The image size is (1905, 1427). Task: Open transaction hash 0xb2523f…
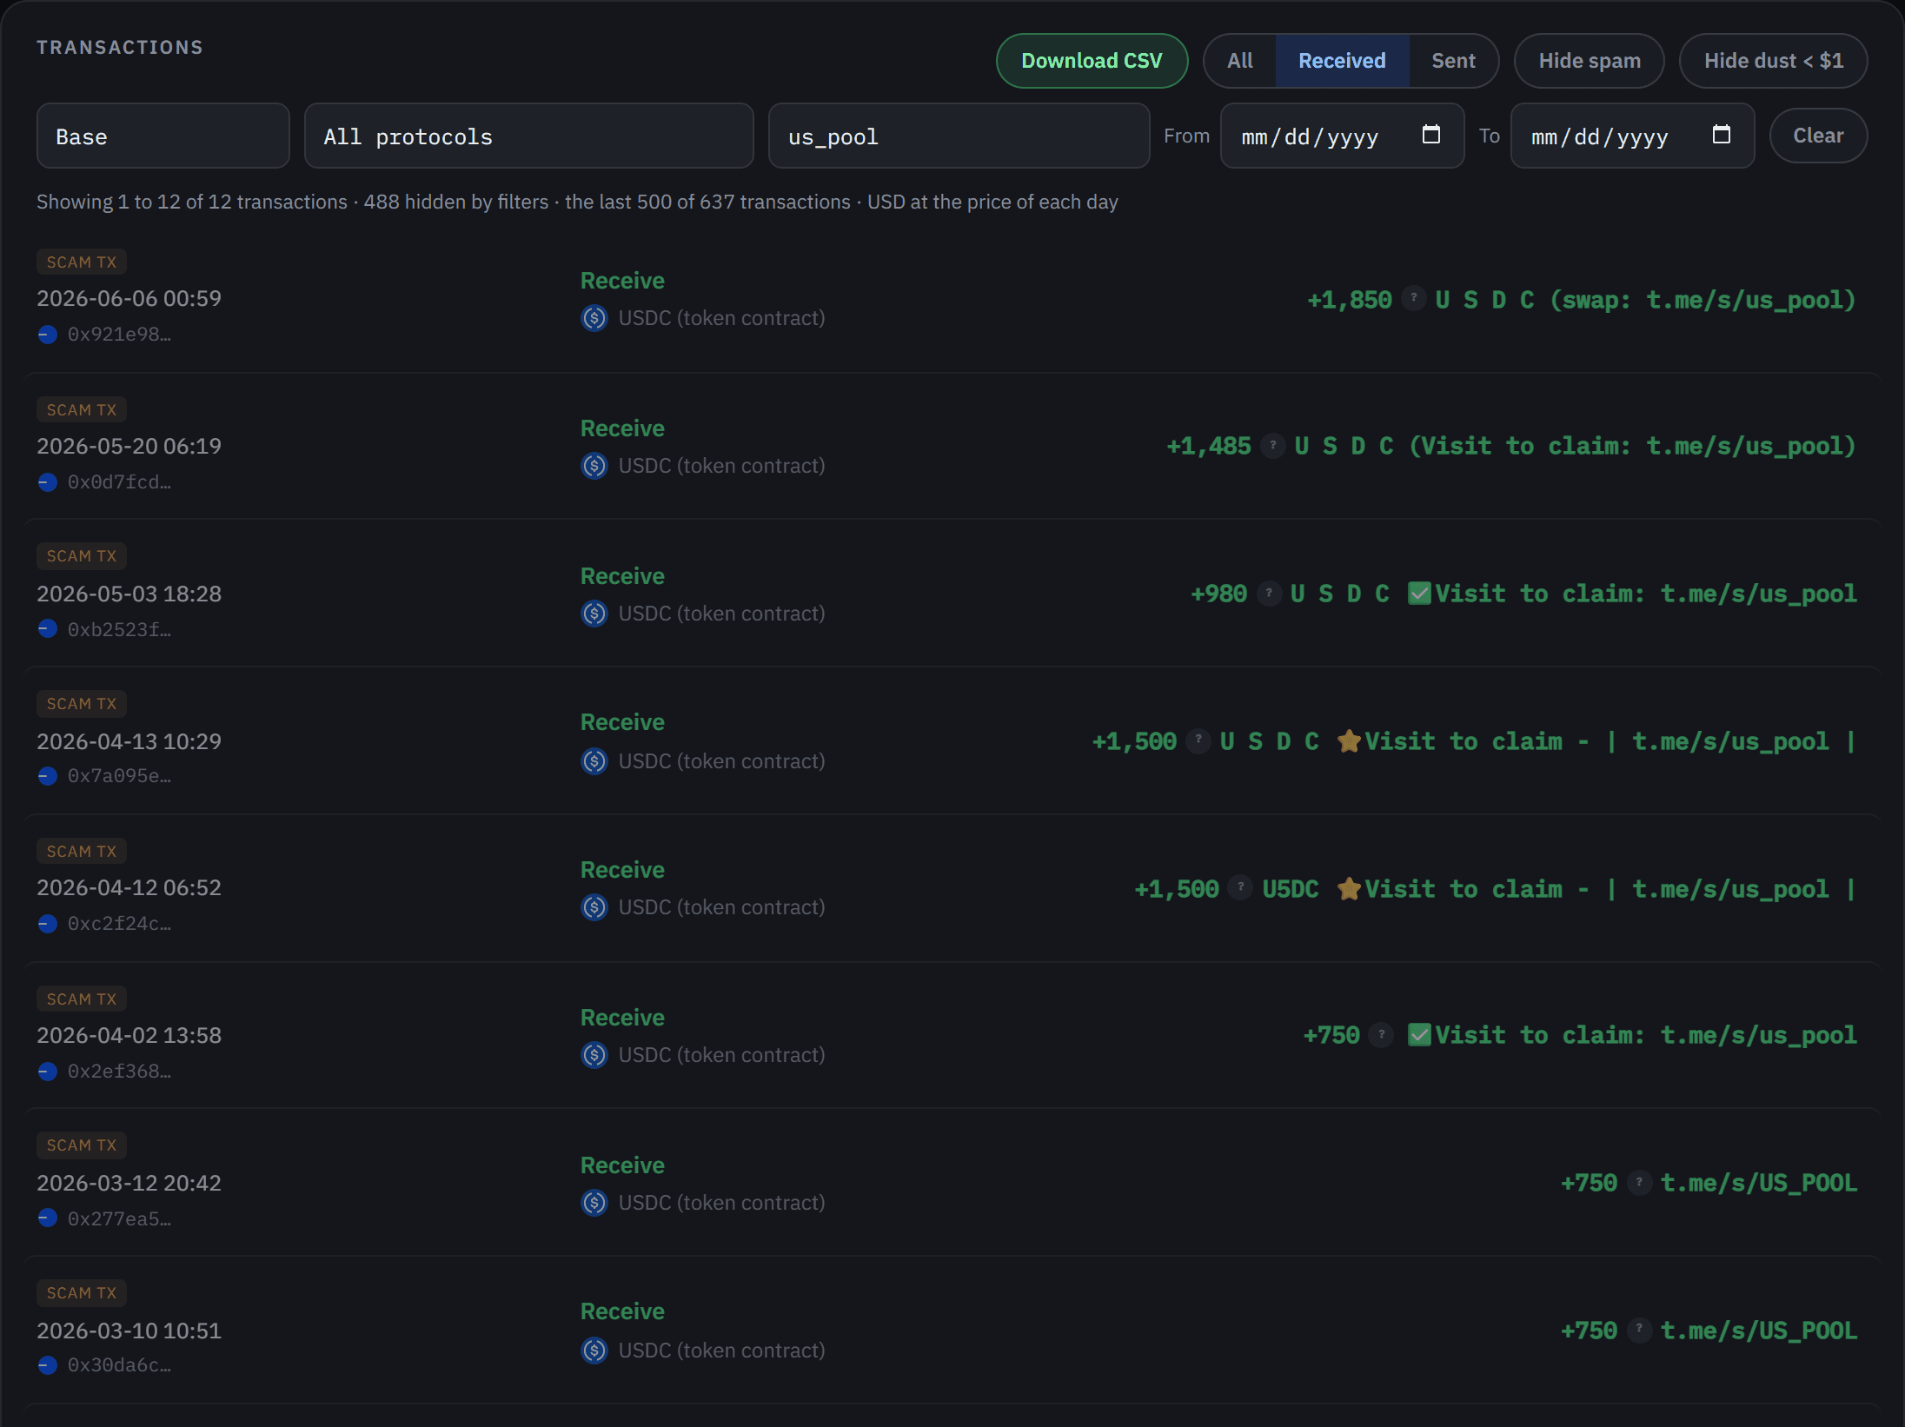(119, 629)
